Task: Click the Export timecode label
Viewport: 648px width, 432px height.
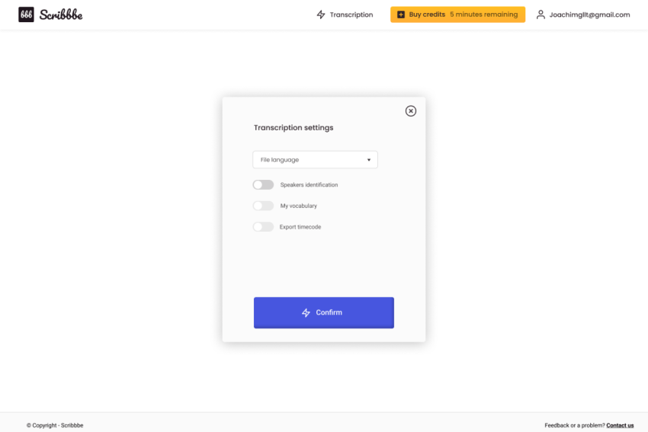Action: (300, 227)
